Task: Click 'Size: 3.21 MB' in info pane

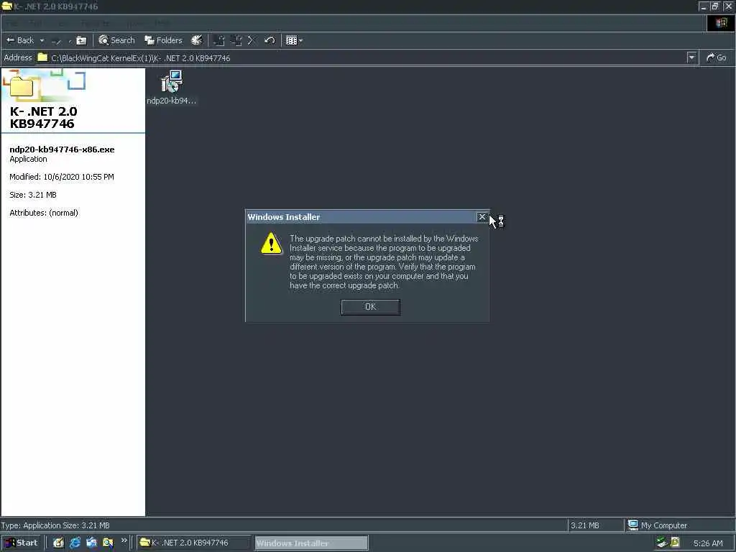Action: [x=33, y=194]
